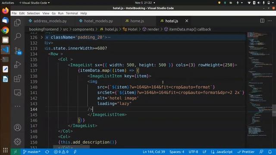This screenshot has width=276, height=155.
Task: Click the this.add_description() call
Action: [88, 142]
